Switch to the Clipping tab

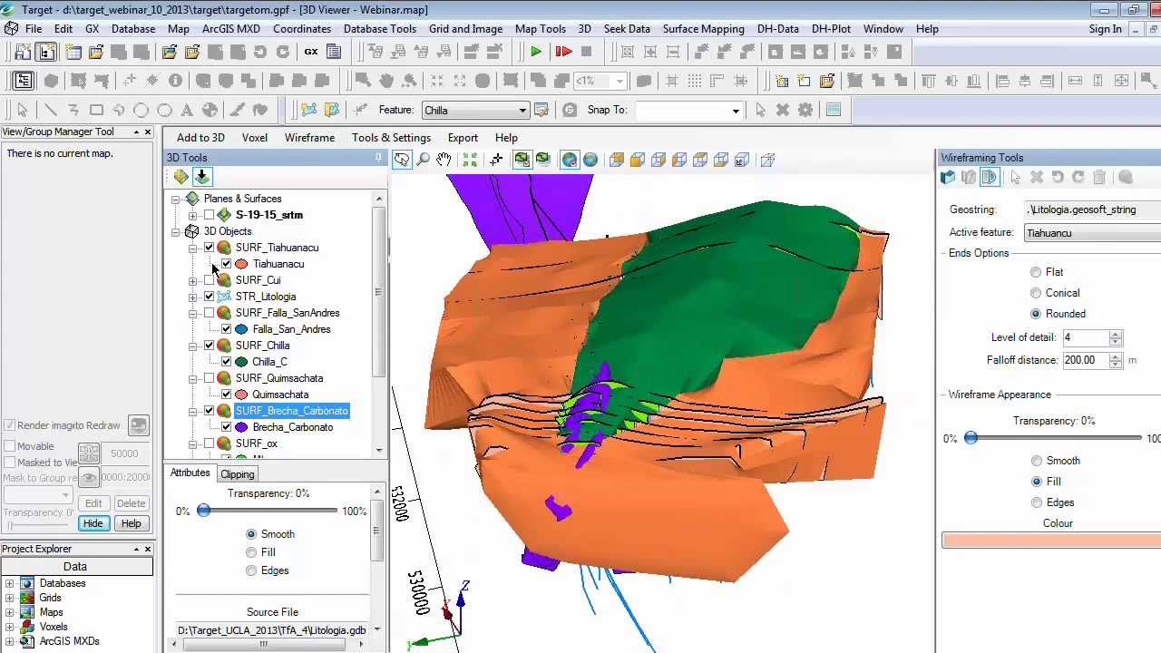pyautogui.click(x=237, y=473)
